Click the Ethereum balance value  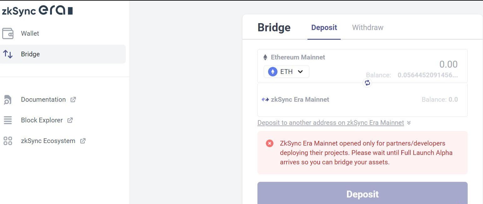(428, 75)
